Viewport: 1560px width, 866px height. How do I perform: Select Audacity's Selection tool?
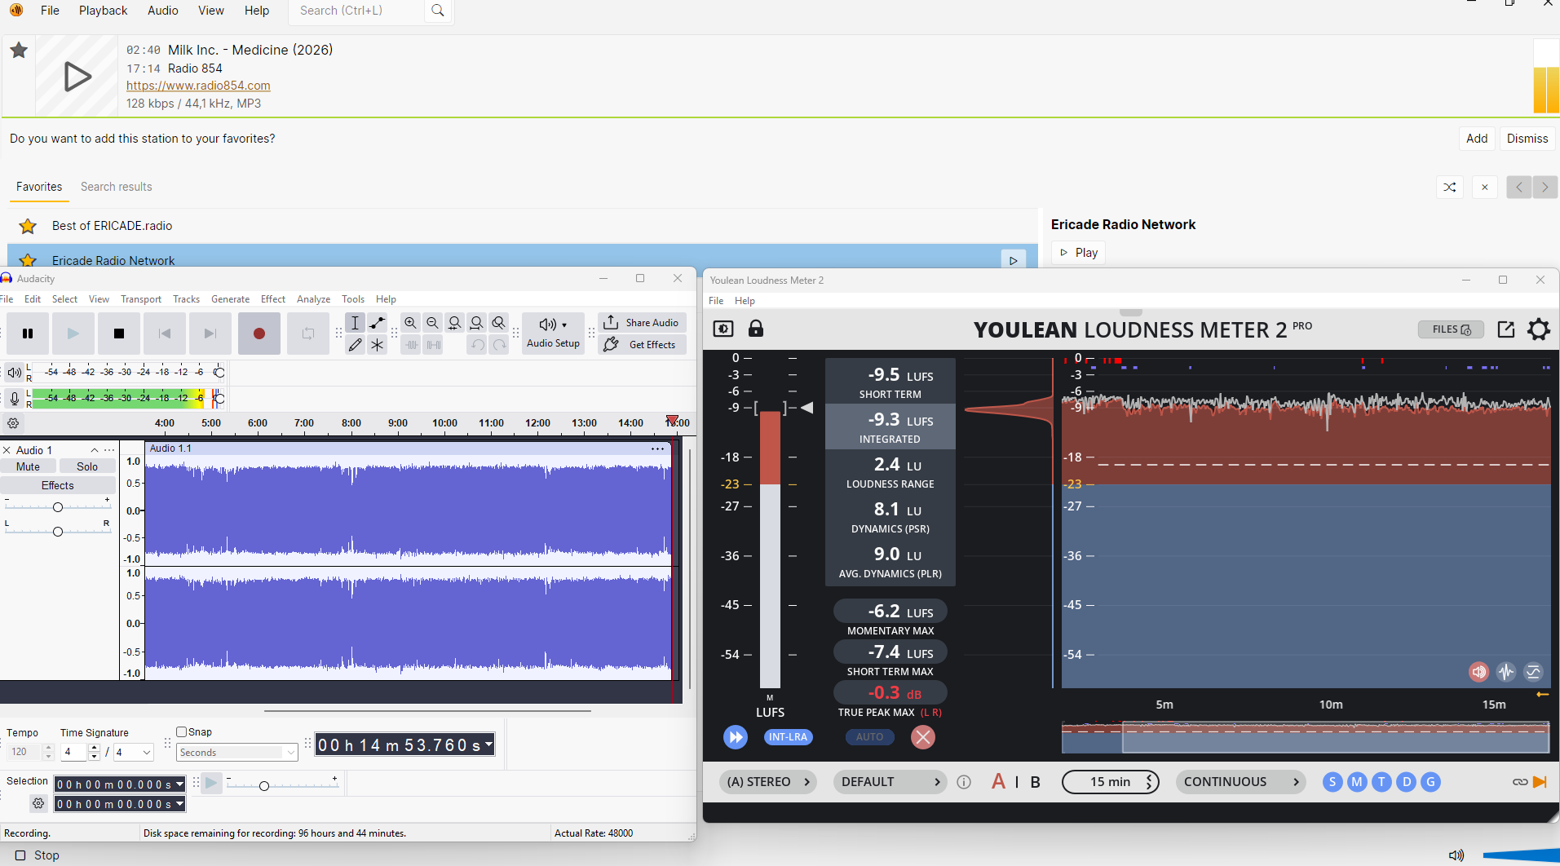[x=355, y=323]
